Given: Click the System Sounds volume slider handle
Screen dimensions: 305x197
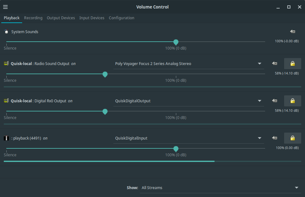Looking at the screenshot, I should (176, 42).
